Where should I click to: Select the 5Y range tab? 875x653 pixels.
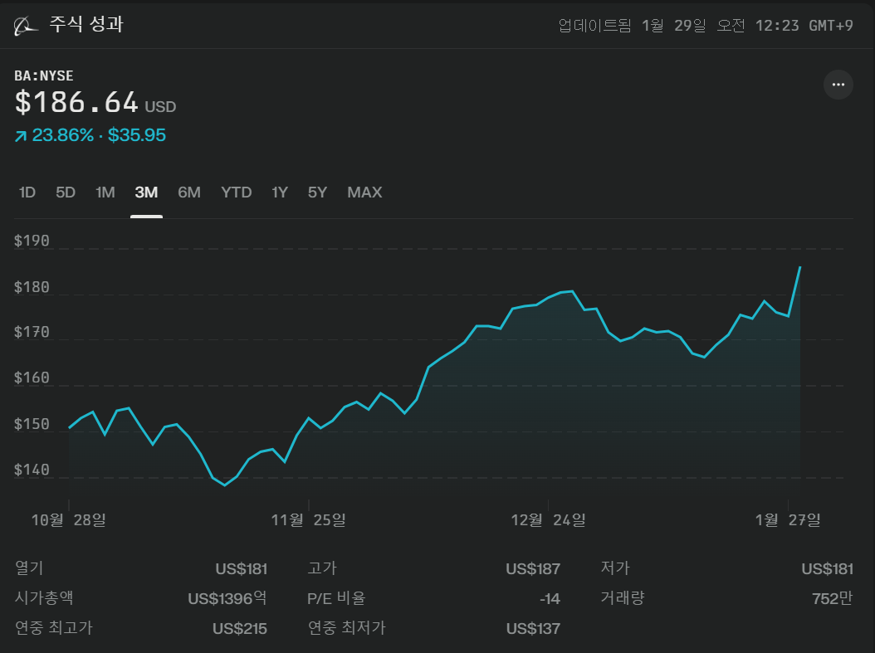pyautogui.click(x=317, y=192)
